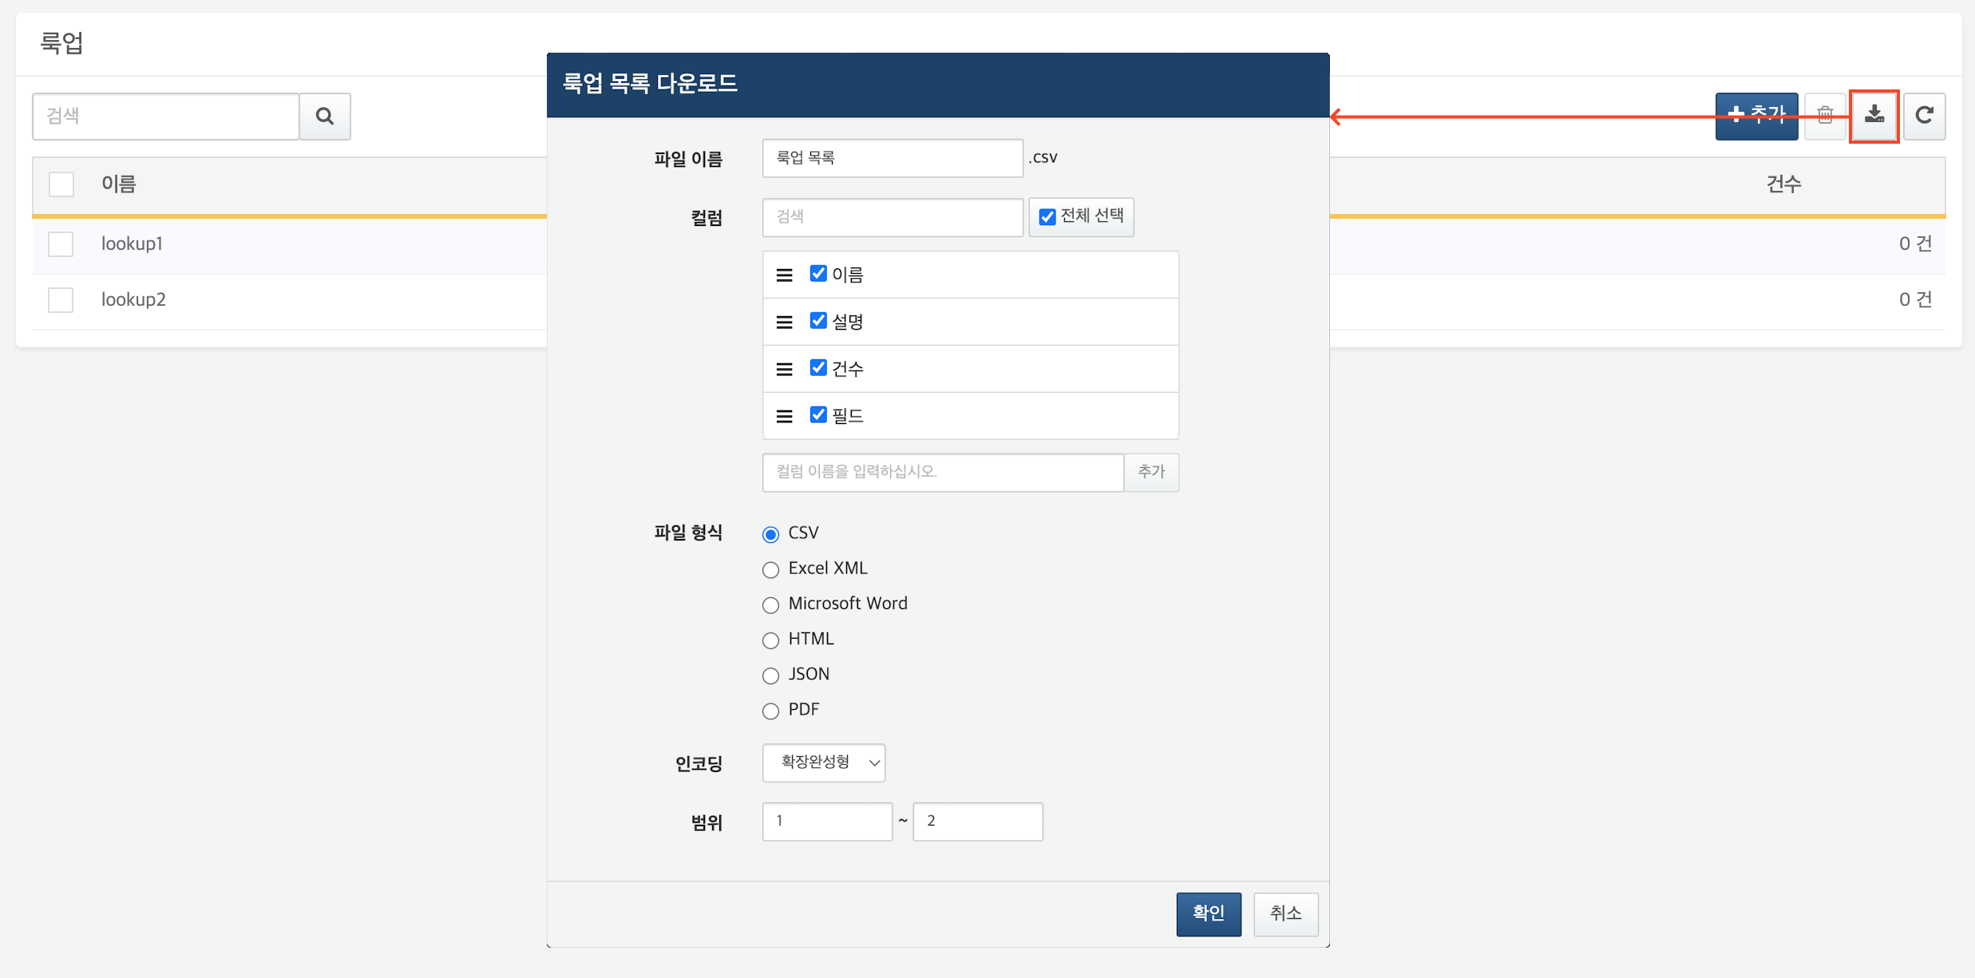The image size is (1975, 978).
Task: Click 추가 button beside column name input
Action: [x=1151, y=472]
